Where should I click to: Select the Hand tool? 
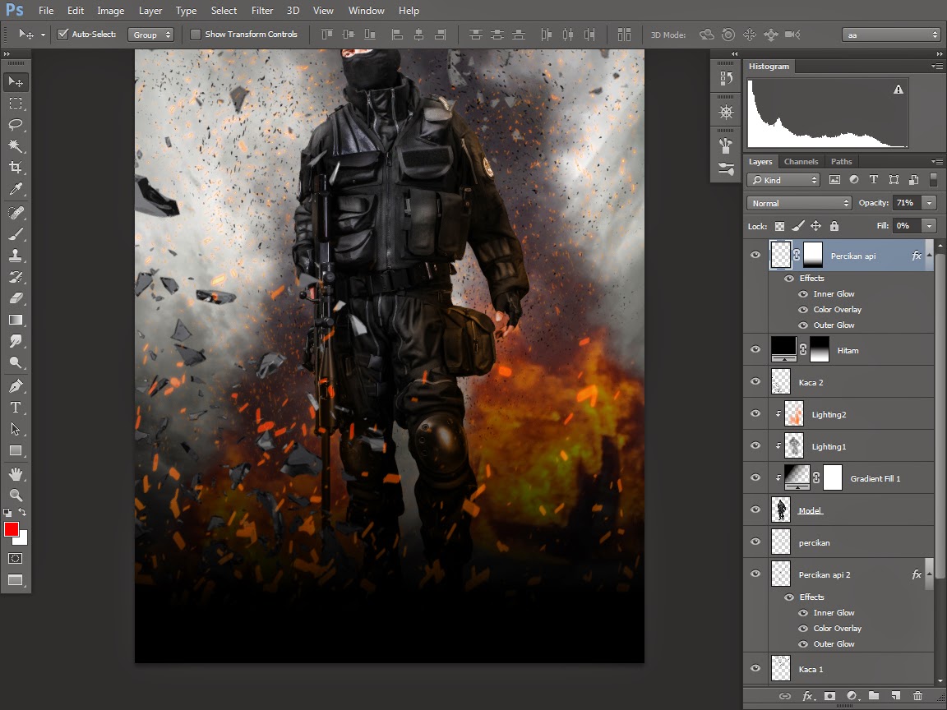coord(16,473)
